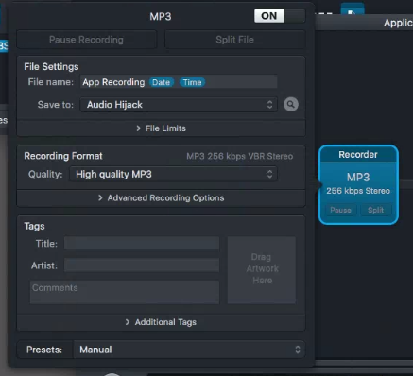The image size is (413, 376).
Task: Select the Recorder block header
Action: coord(358,155)
